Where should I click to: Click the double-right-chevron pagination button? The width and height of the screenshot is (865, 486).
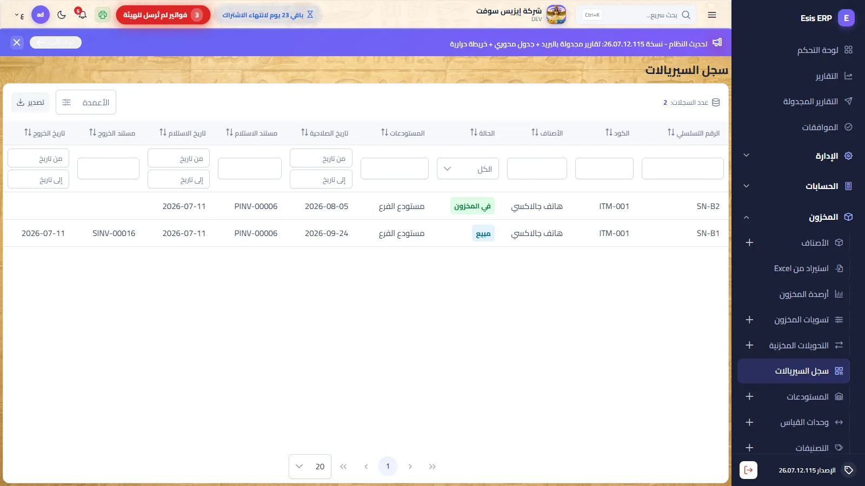(x=432, y=467)
